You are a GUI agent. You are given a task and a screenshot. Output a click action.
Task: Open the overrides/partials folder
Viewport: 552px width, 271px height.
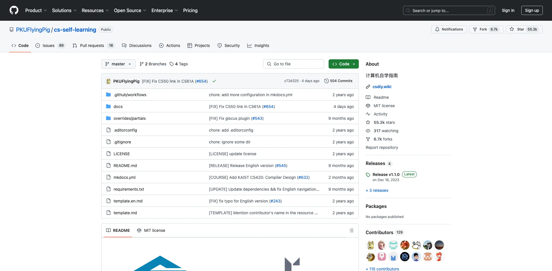coord(130,118)
